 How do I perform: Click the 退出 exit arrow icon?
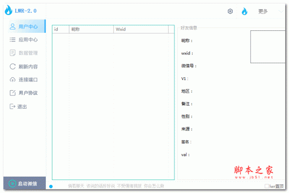point(13,106)
